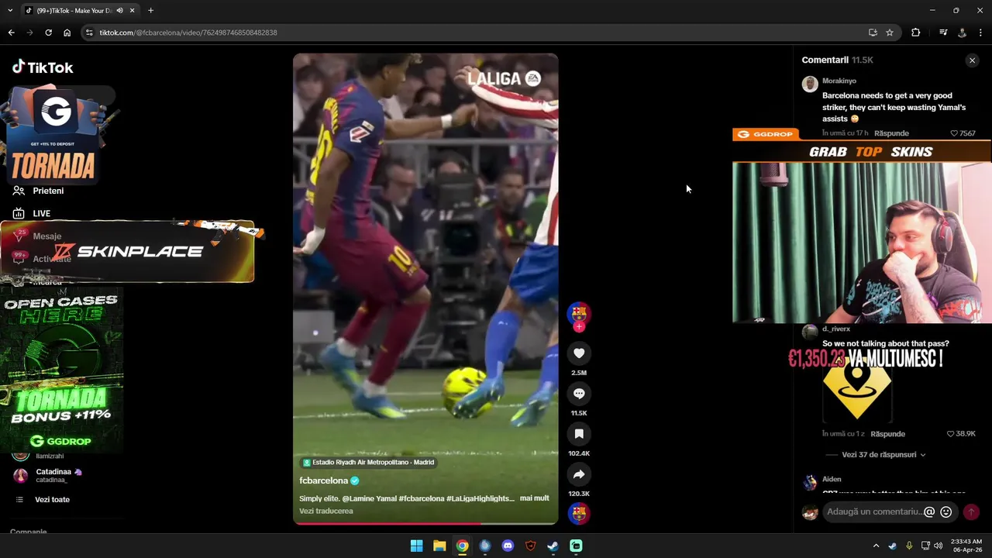Open the taskbar clock and date
The height and width of the screenshot is (558, 992).
[x=966, y=546]
